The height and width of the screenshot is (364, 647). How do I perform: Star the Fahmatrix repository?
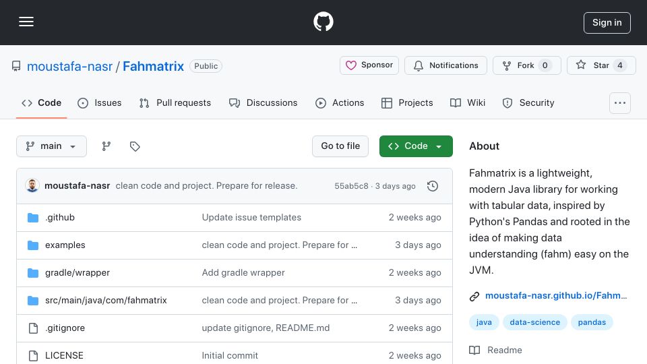coord(601,65)
